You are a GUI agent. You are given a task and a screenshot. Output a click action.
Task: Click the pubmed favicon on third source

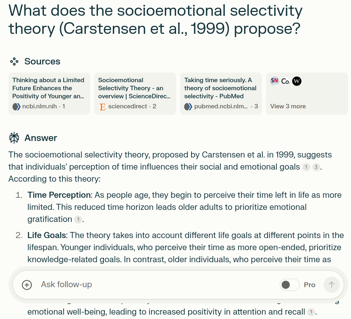pos(188,107)
